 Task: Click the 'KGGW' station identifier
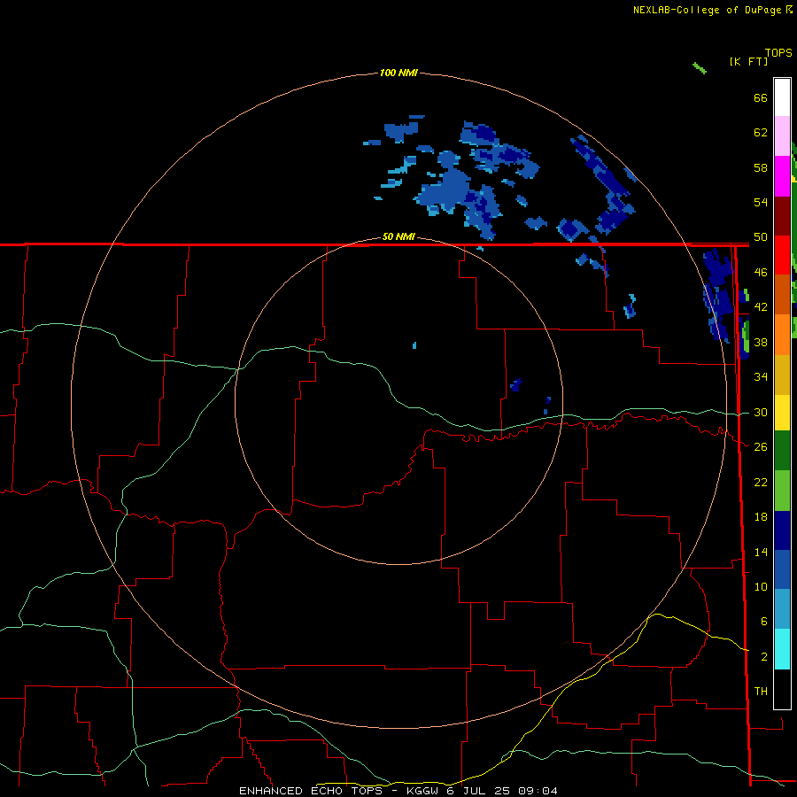pyautogui.click(x=423, y=791)
